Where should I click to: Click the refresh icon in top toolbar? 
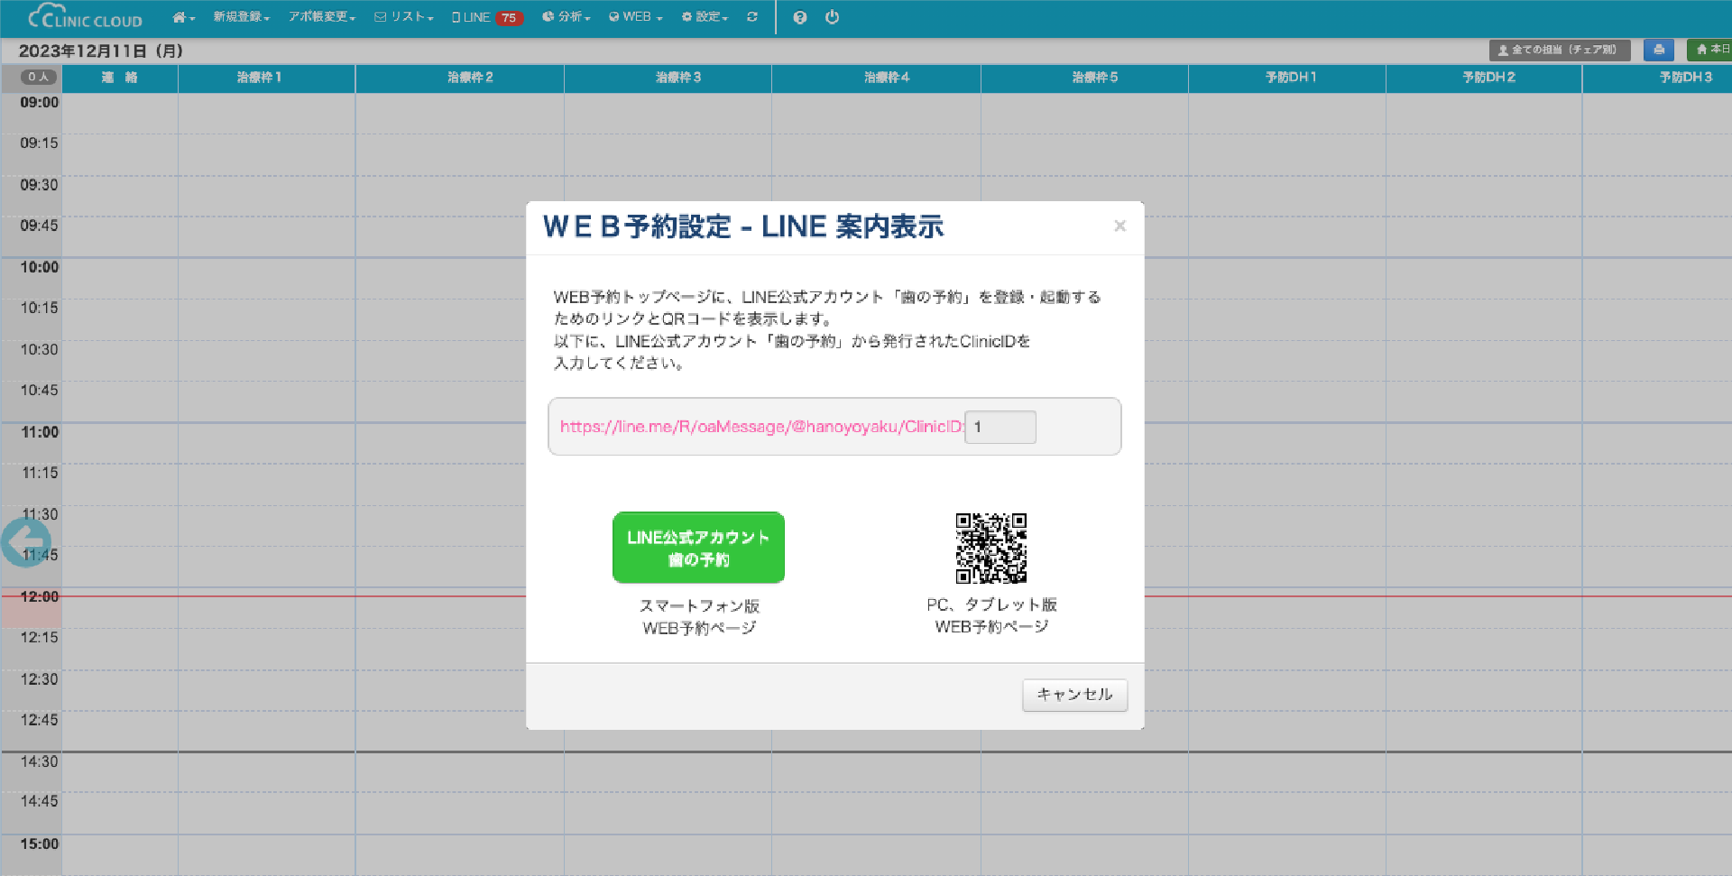pos(751,17)
